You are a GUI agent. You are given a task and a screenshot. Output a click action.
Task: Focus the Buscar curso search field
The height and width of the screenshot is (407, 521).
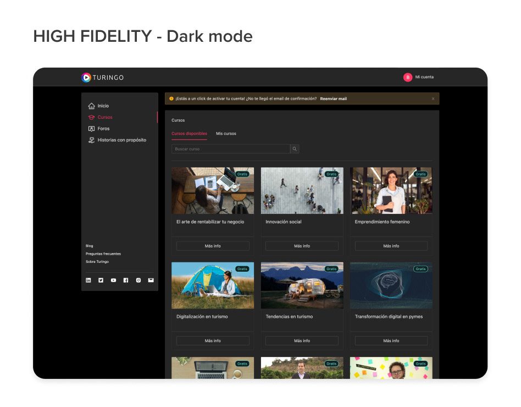click(x=231, y=149)
